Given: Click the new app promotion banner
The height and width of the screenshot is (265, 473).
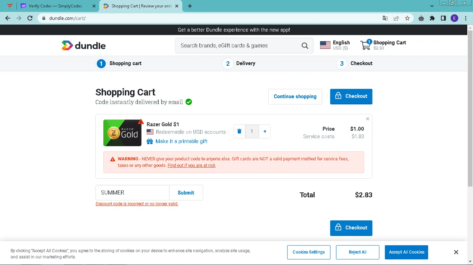Looking at the screenshot, I should (234, 30).
